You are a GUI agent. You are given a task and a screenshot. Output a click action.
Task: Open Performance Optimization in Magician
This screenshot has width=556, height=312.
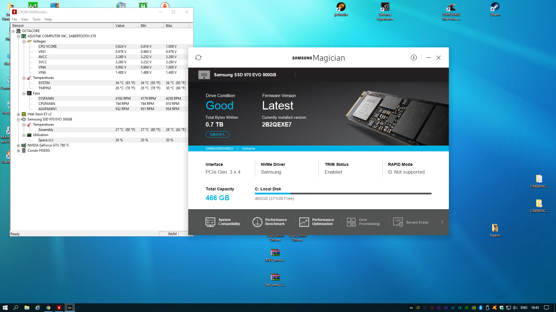point(317,222)
